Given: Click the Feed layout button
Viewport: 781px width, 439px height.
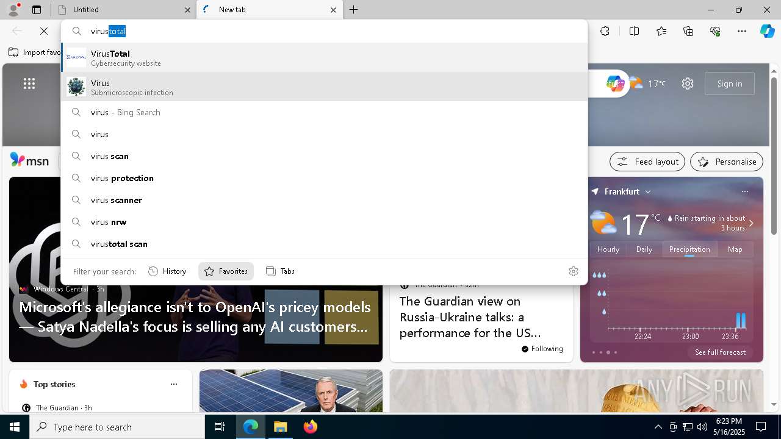Looking at the screenshot, I should (x=647, y=162).
